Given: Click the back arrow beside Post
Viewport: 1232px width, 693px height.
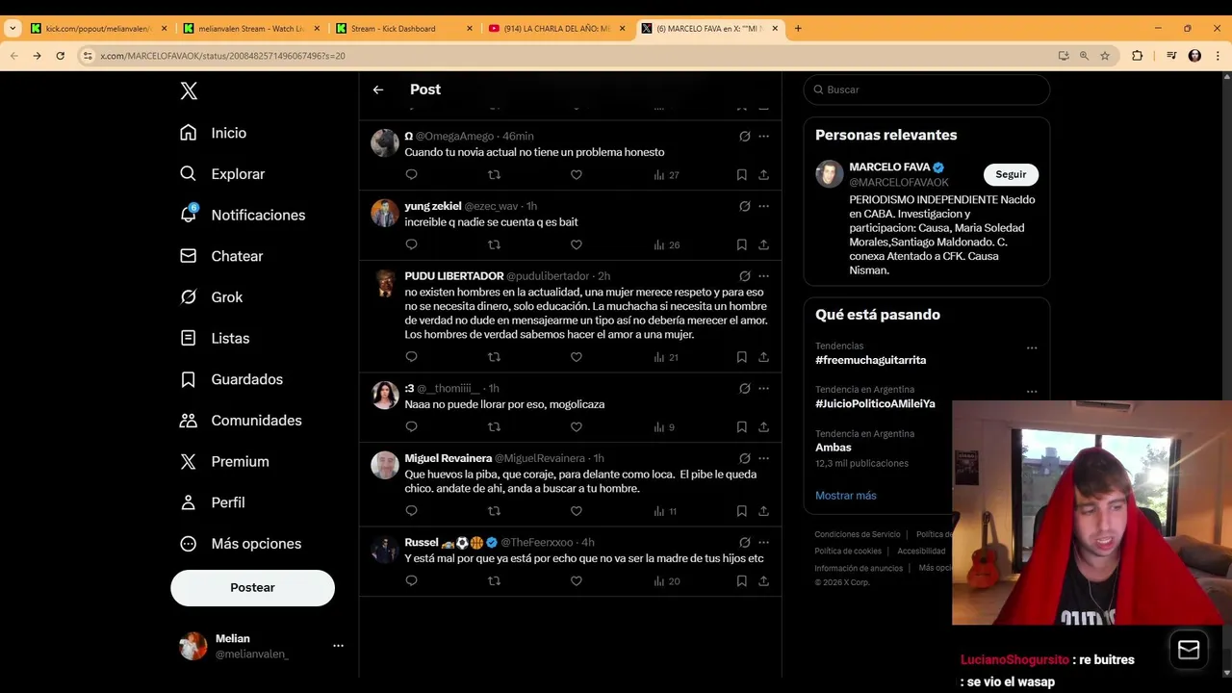Looking at the screenshot, I should point(378,90).
